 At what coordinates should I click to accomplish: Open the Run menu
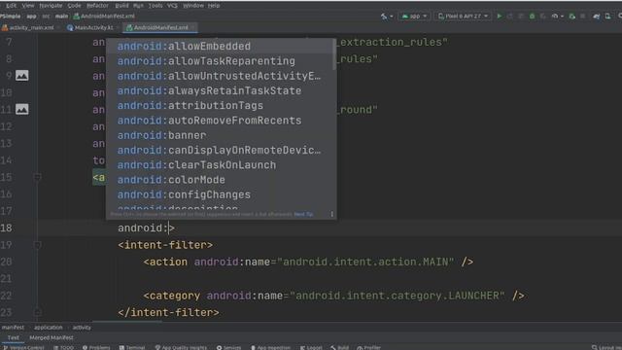[138, 6]
